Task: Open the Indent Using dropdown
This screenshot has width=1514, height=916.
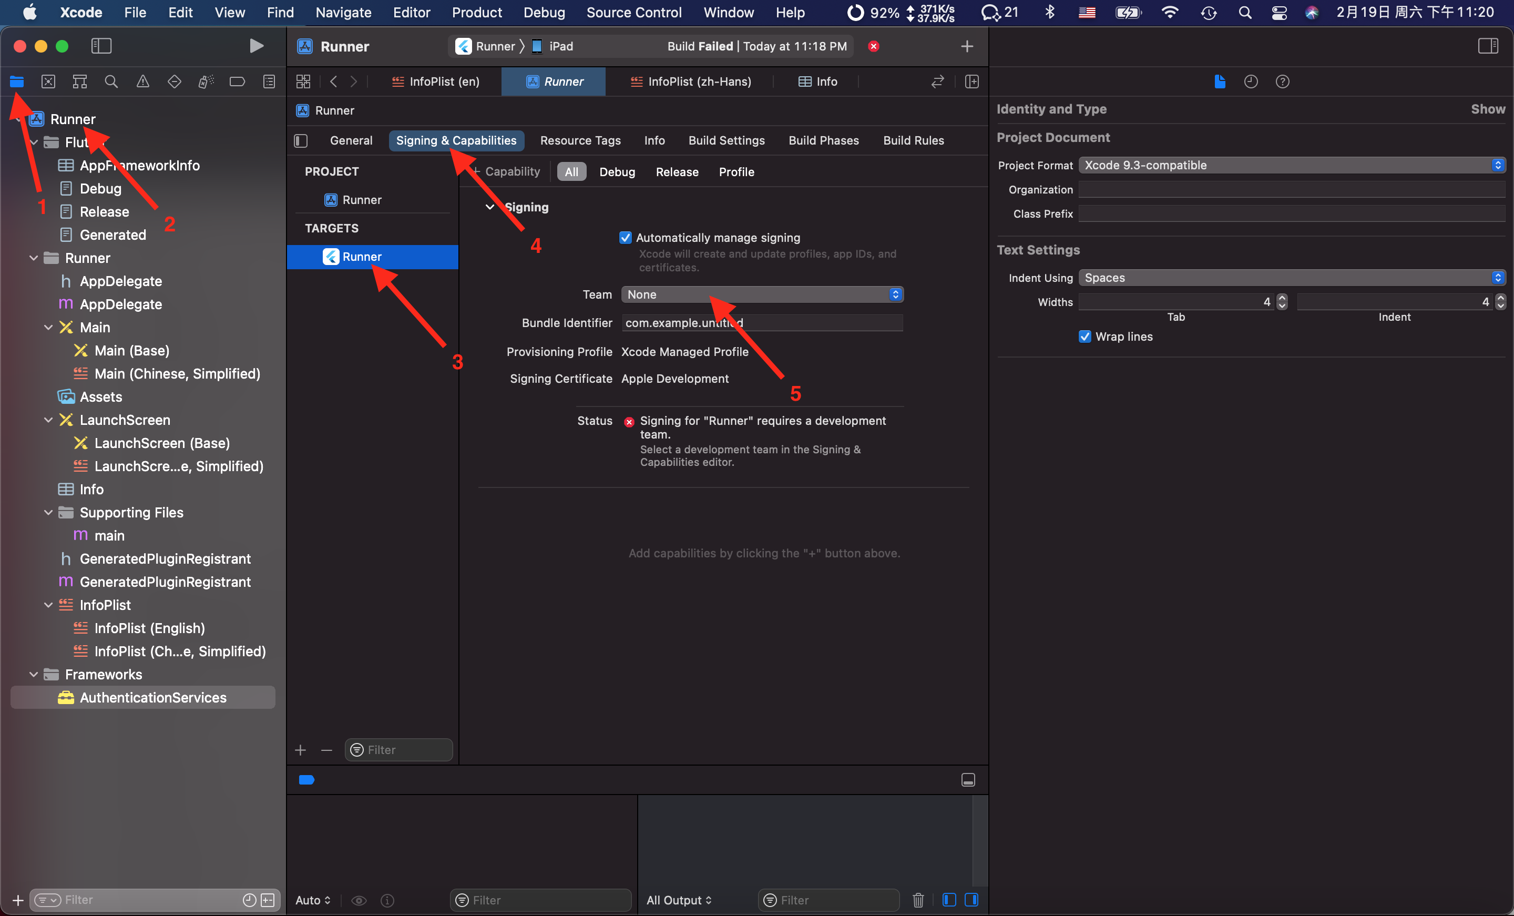Action: tap(1292, 277)
